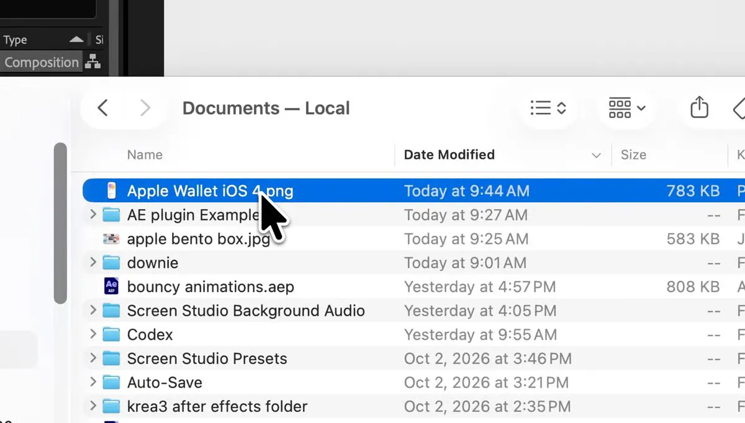Viewport: 745px width, 423px height.
Task: Expand Screen Studio Background Audio folder
Action: point(93,310)
